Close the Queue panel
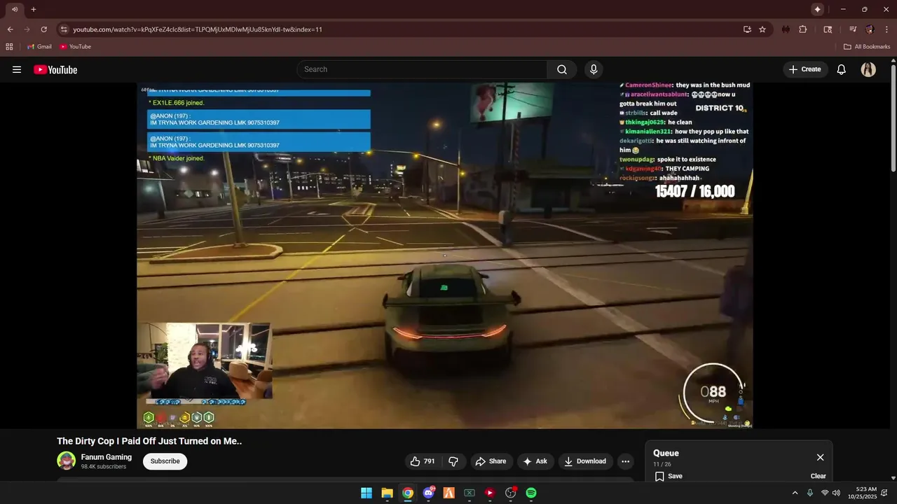Screen dimensions: 897x504 click(x=820, y=457)
